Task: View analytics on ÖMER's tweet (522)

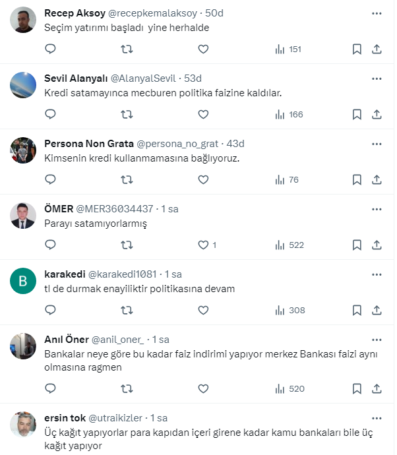Action: 289,245
